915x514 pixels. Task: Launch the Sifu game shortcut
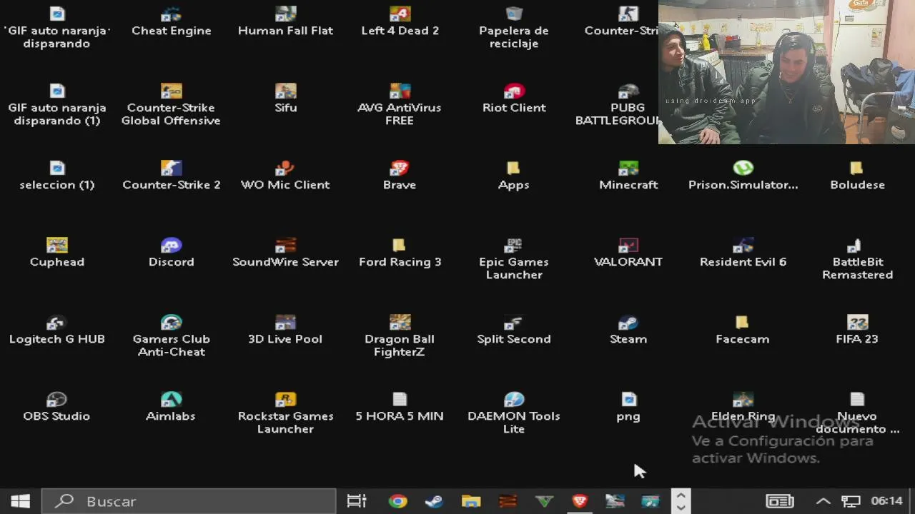pyautogui.click(x=285, y=99)
